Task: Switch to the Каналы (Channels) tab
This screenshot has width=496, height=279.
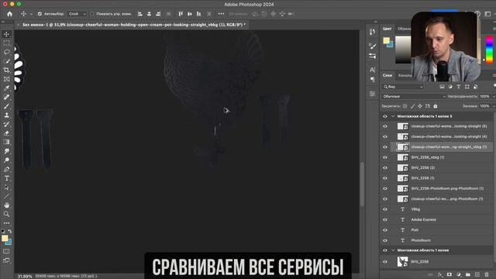Action: pos(405,75)
